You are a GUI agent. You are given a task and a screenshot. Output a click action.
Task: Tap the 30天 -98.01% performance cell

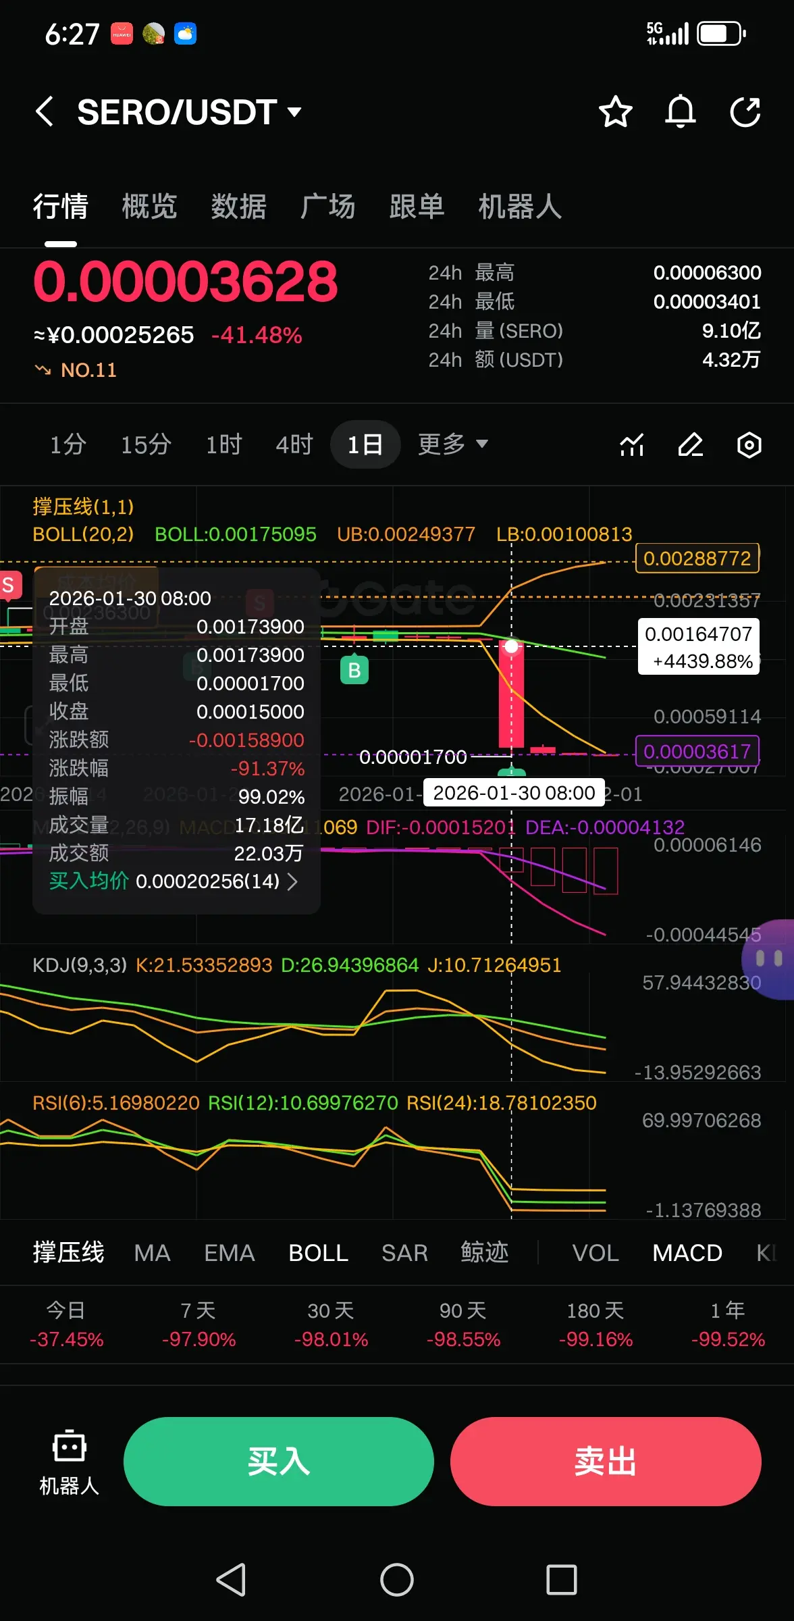pos(331,1324)
